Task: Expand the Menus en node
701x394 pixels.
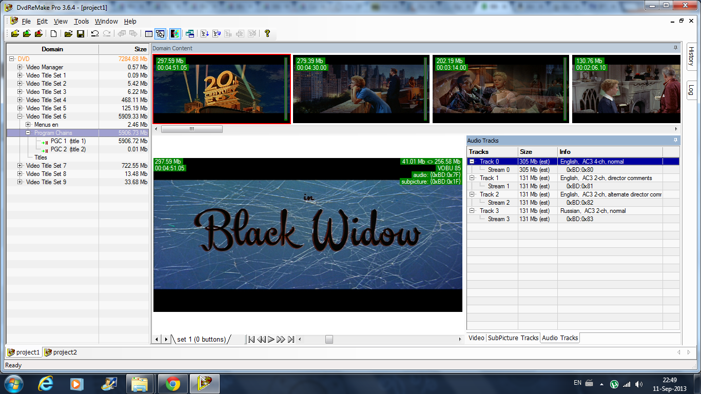Action: 28,125
